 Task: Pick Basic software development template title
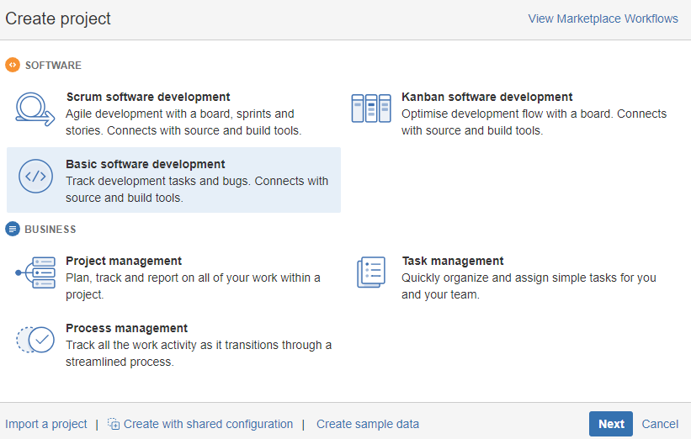click(145, 164)
